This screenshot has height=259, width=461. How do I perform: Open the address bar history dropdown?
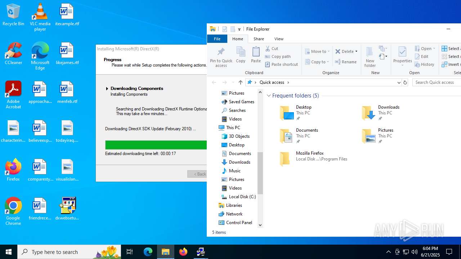tap(399, 82)
